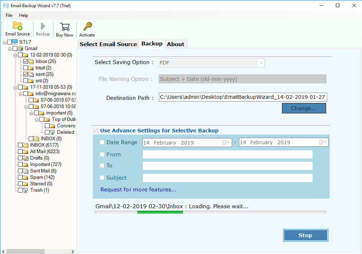Open calendar picker on start date field
Viewport: 362px width, 254px height.
click(x=226, y=142)
